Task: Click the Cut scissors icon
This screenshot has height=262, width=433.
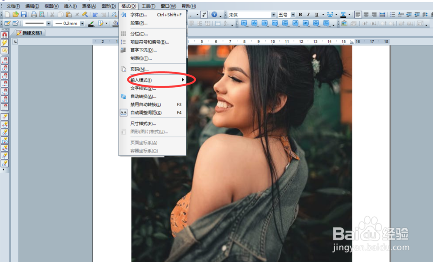Action: point(52,15)
